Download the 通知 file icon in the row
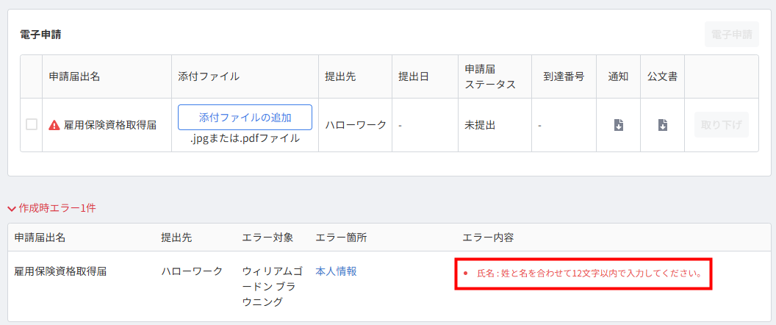 click(619, 125)
